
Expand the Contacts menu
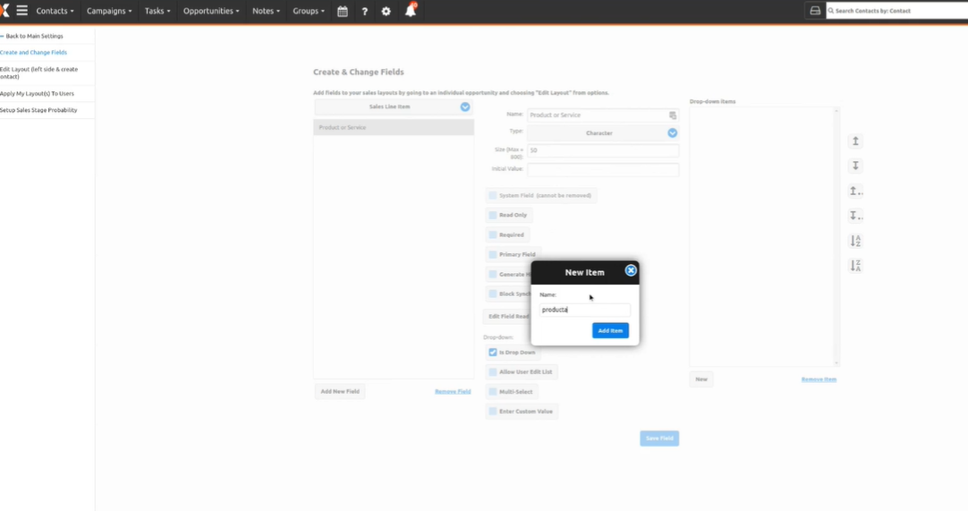pyautogui.click(x=55, y=11)
